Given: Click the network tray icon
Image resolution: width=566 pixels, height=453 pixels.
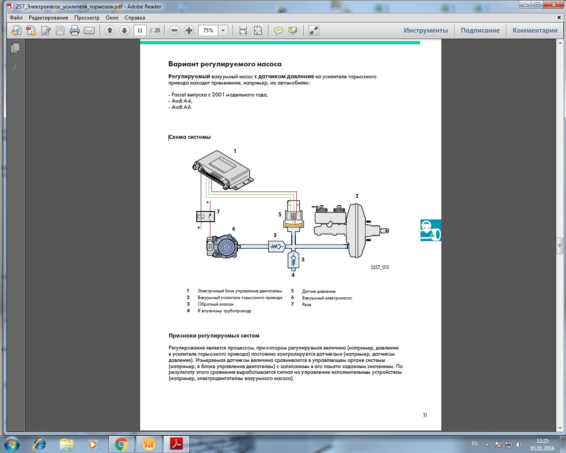Looking at the screenshot, I should tap(509, 444).
